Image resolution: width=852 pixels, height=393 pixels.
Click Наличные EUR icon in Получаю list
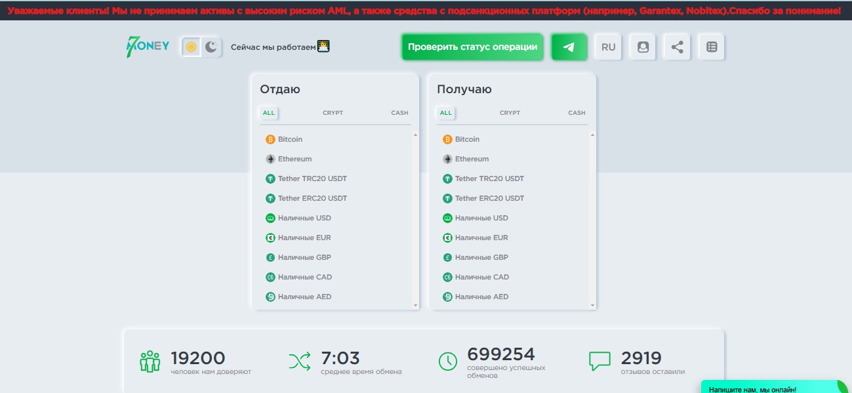(447, 238)
